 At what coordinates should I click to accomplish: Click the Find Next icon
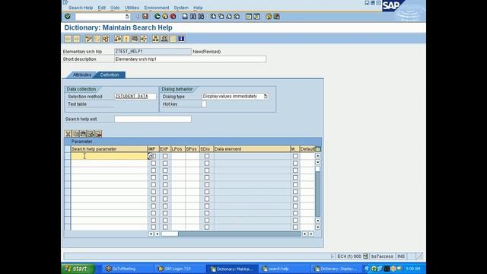pos(201,17)
